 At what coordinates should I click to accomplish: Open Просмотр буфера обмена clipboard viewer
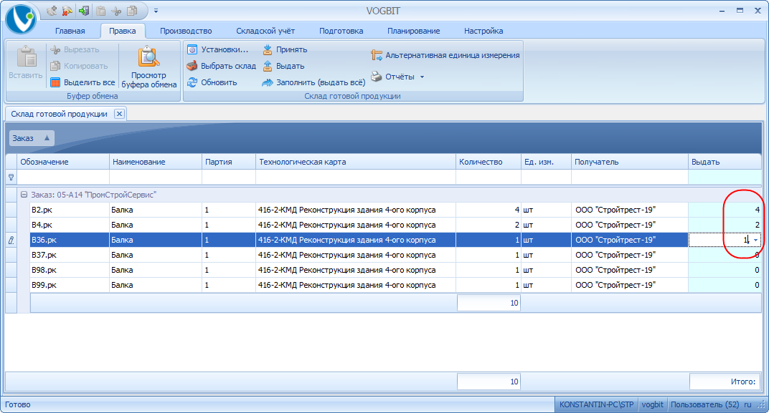point(149,67)
